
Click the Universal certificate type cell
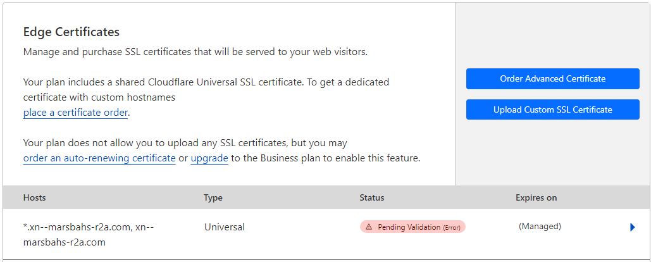(225, 227)
